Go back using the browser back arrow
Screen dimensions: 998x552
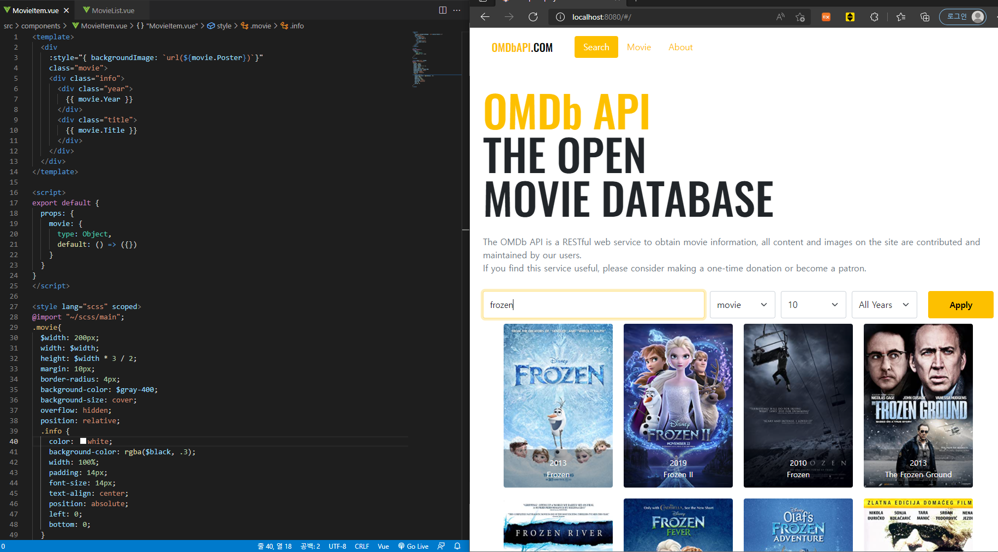click(485, 17)
